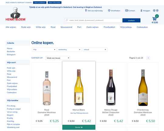Expand the Inhoud filter dropdown

[95, 49]
